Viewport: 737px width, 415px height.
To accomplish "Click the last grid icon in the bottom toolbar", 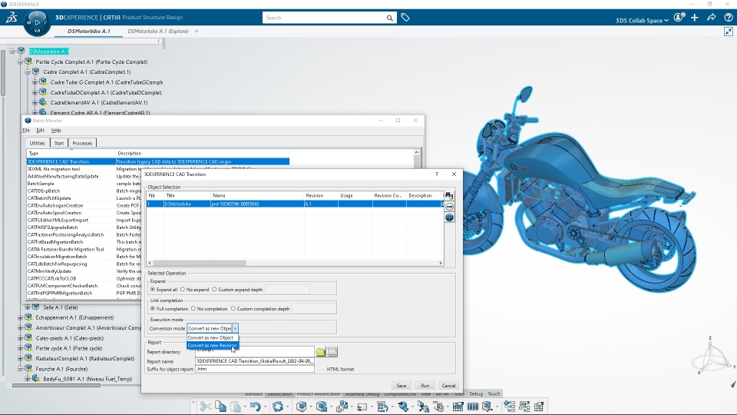I will 539,406.
